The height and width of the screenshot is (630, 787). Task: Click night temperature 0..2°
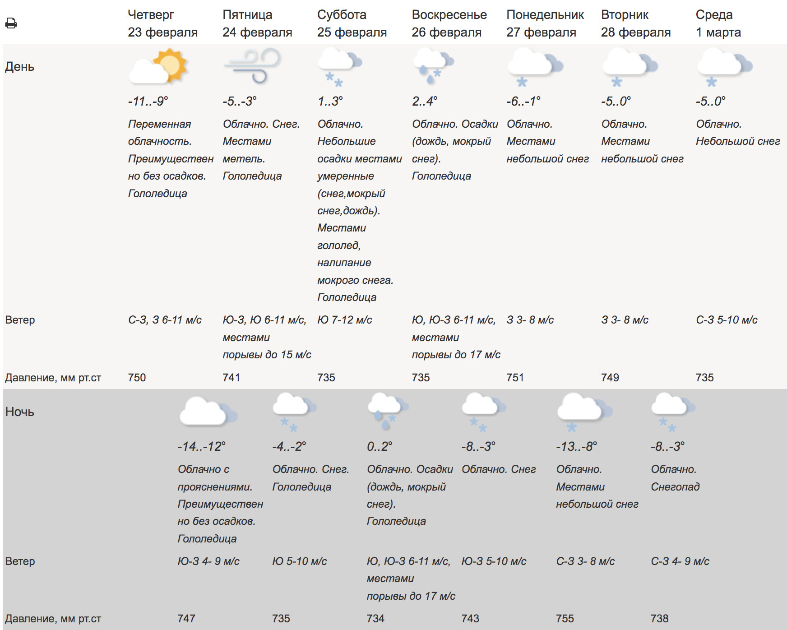point(380,447)
